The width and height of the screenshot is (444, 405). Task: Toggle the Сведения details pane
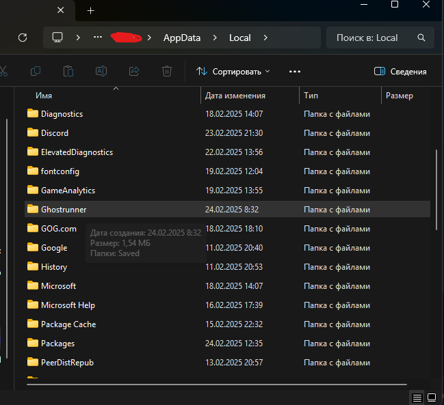click(x=400, y=72)
